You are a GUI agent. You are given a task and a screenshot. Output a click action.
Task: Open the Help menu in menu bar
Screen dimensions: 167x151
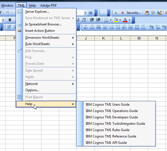[x=32, y=6]
